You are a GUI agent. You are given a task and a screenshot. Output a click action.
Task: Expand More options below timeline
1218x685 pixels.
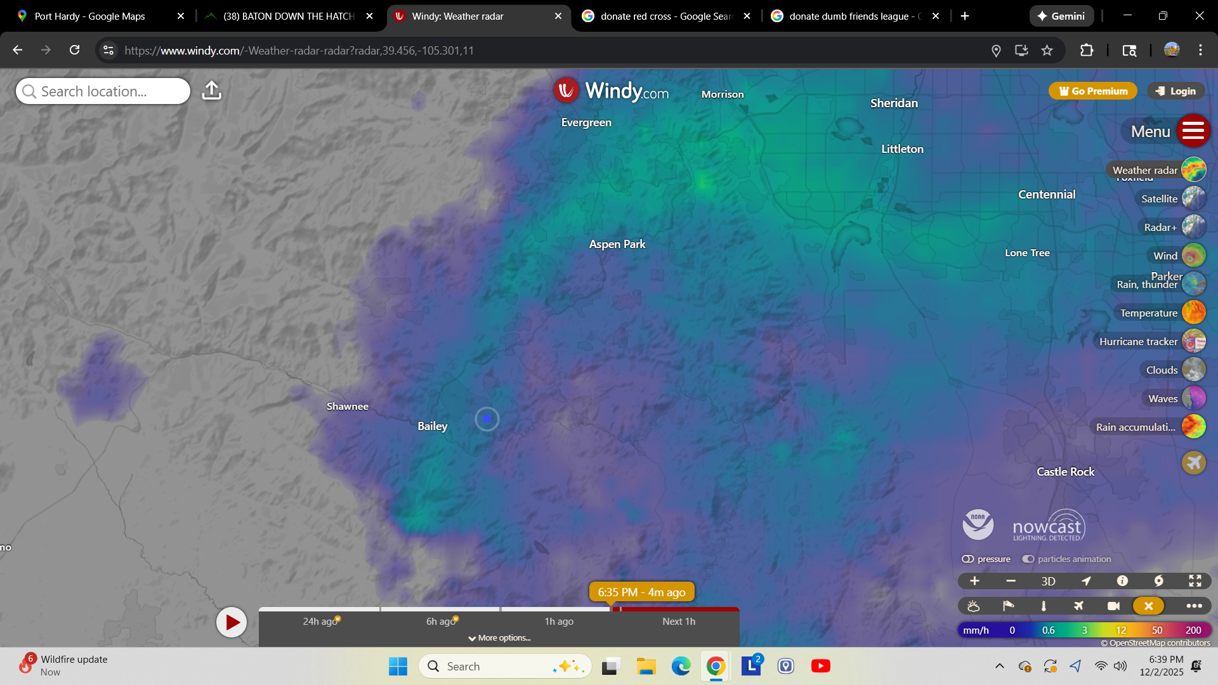pos(499,638)
